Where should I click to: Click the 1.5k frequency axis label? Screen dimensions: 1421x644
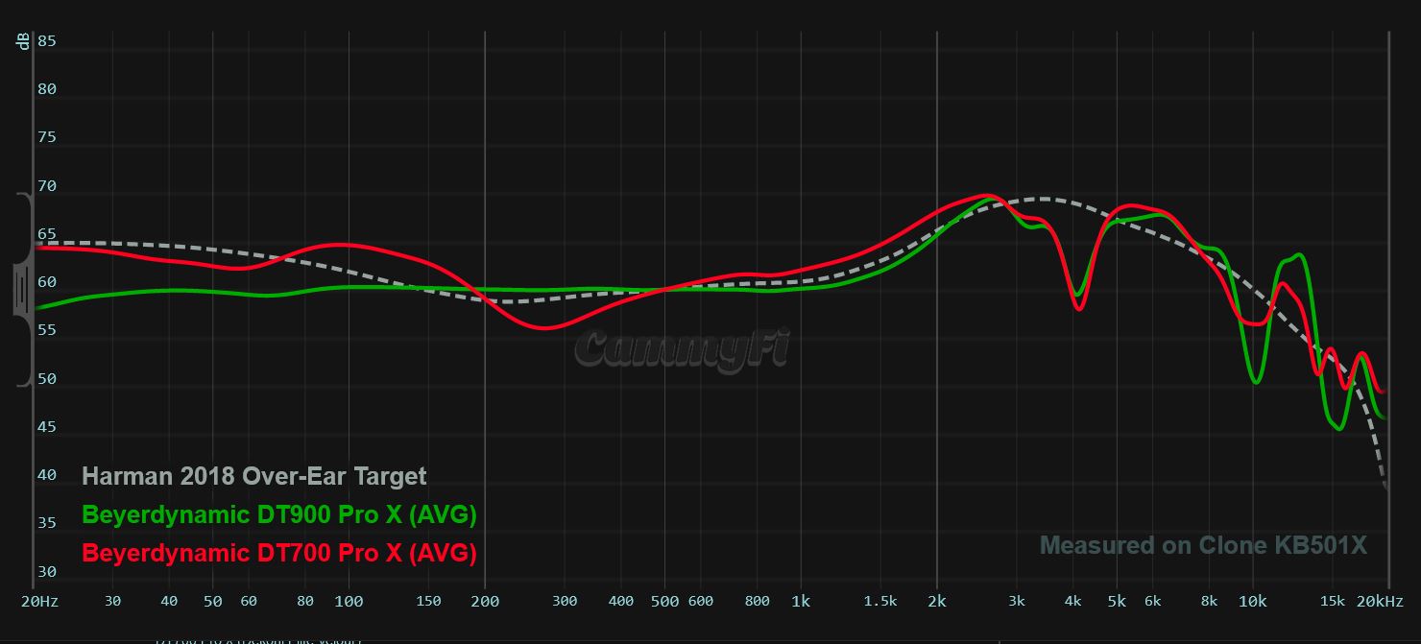tap(880, 601)
